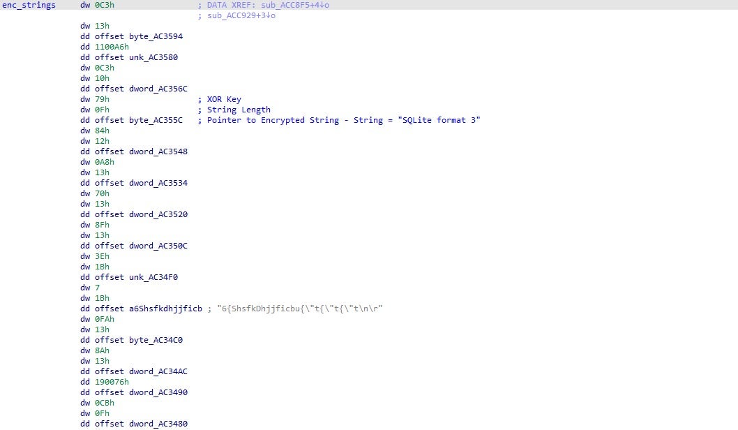This screenshot has height=430, width=738.
Task: Select the "String Length" comment
Action: [x=239, y=110]
